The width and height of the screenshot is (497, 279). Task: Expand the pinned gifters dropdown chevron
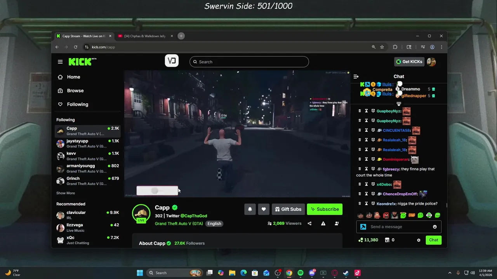(x=398, y=104)
